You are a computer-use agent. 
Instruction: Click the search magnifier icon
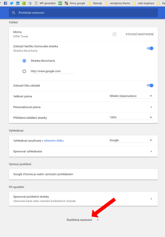point(14,13)
